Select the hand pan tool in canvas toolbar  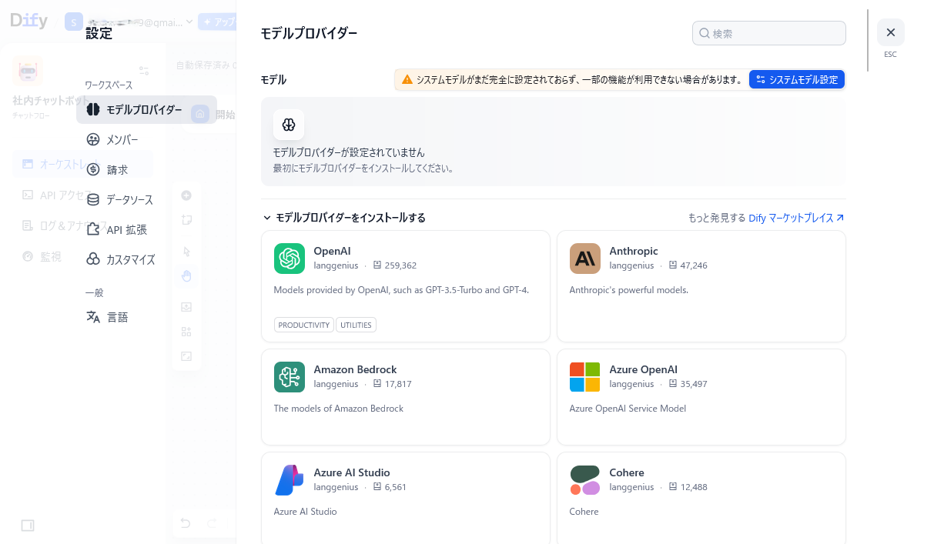186,275
